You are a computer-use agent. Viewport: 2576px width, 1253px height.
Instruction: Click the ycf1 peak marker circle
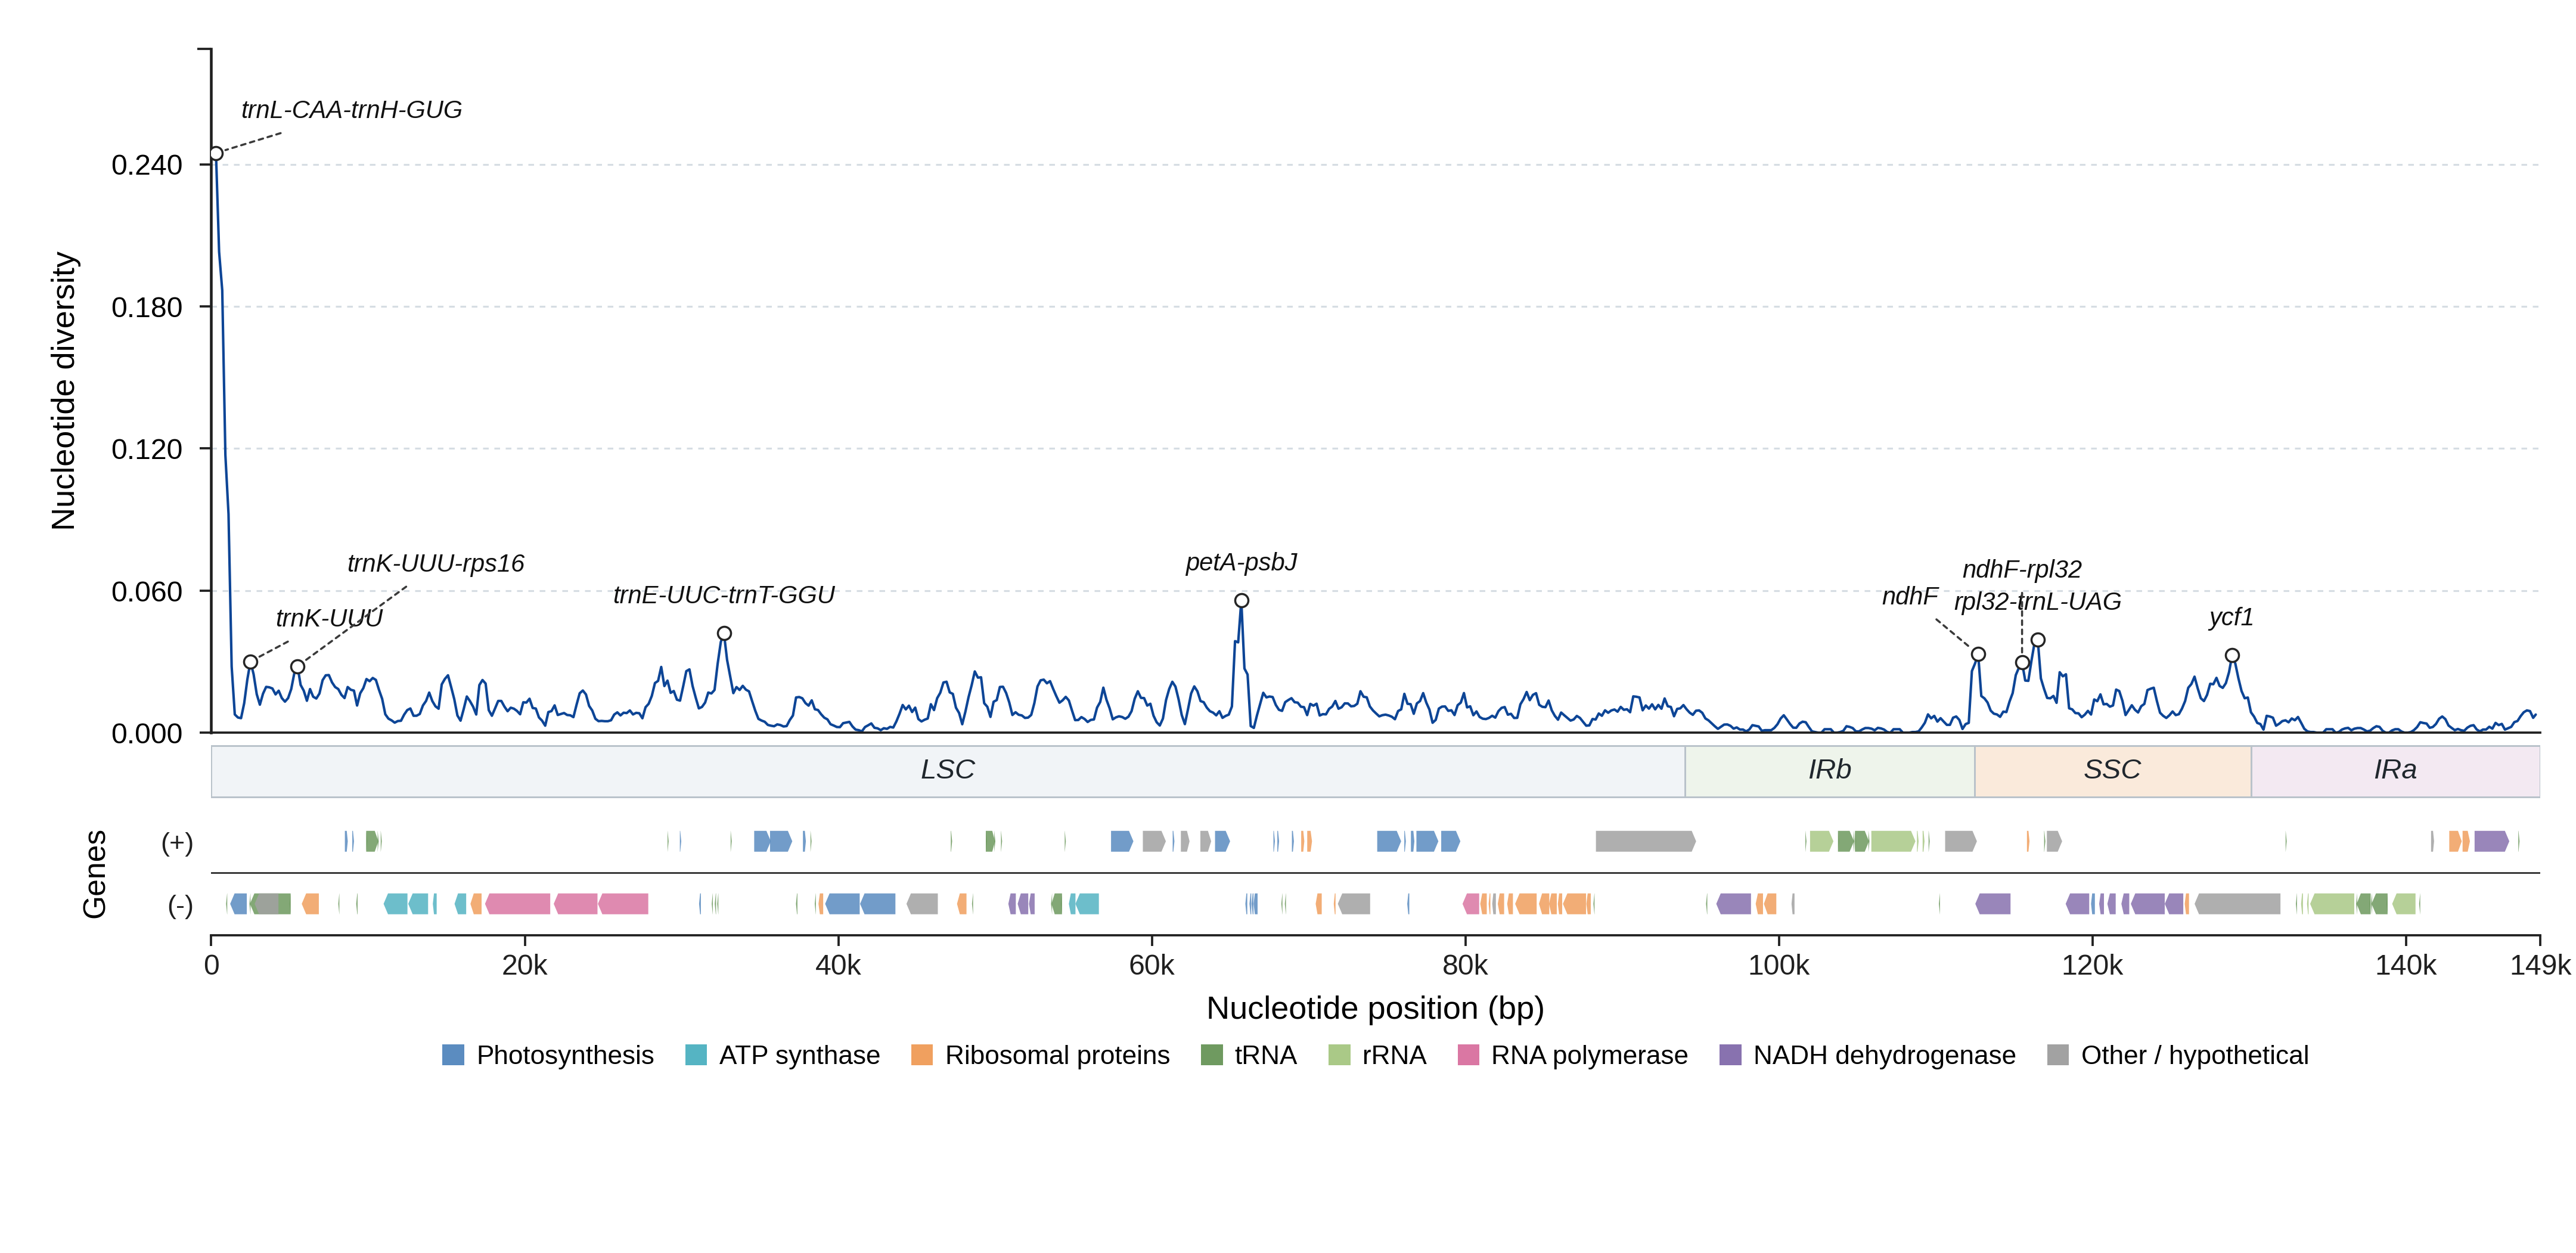[2232, 656]
